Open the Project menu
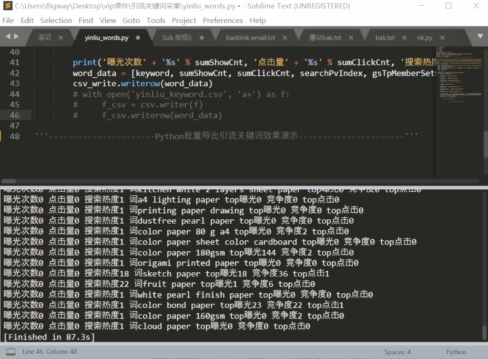The image size is (488, 359). [x=184, y=20]
